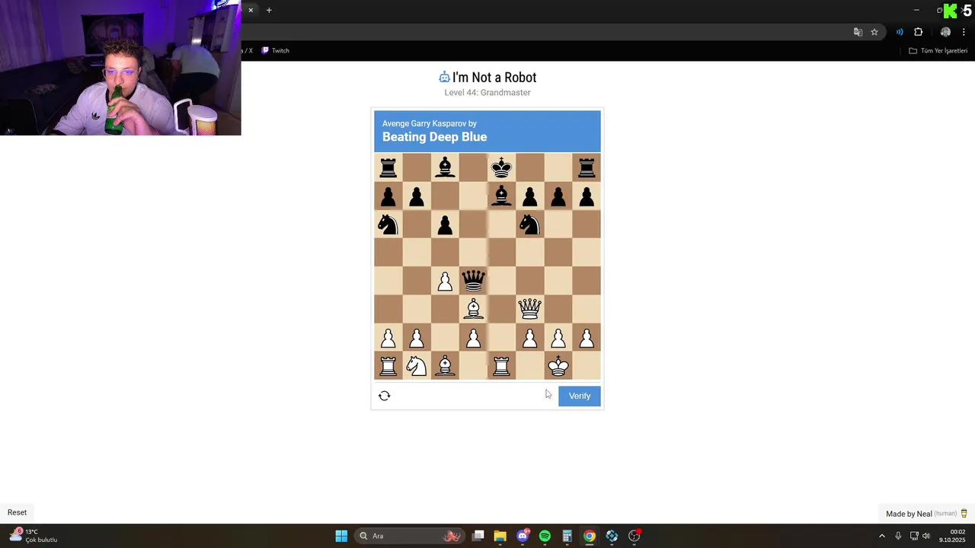Select the white knight on b1
This screenshot has height=548, width=975.
coord(417,366)
